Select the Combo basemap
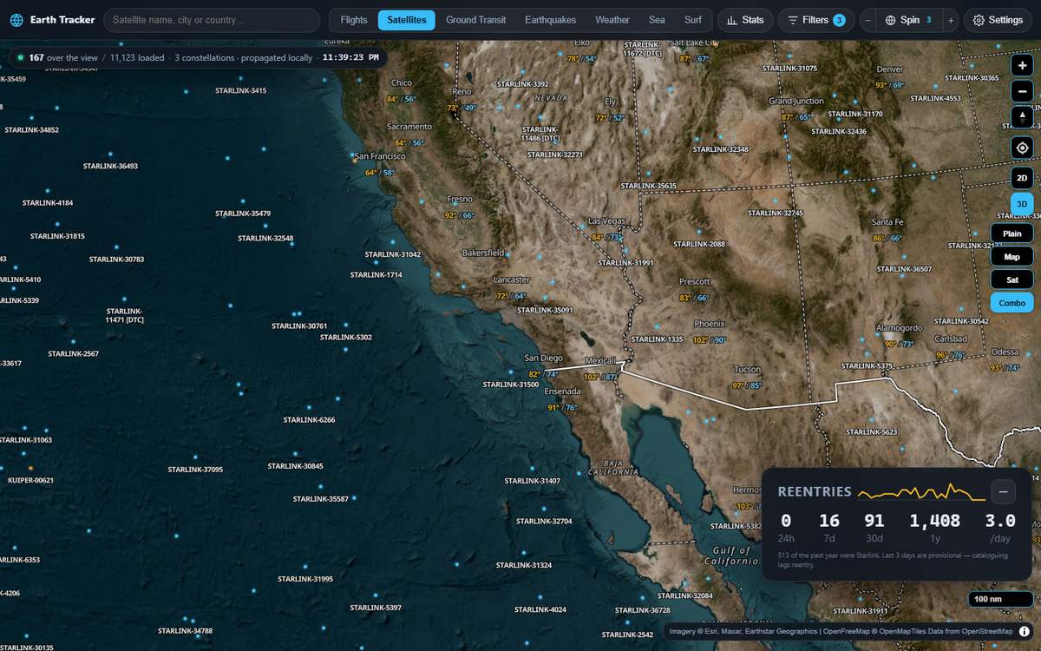 (x=1012, y=303)
